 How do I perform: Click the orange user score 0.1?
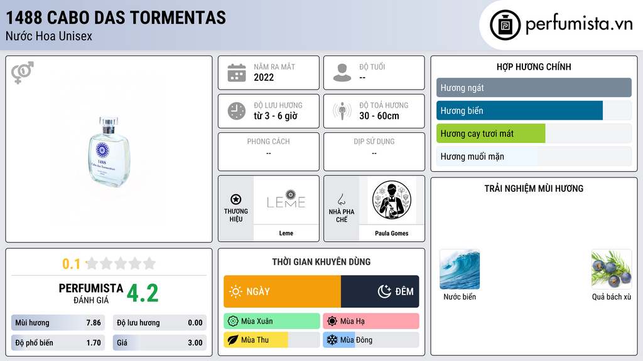click(71, 264)
